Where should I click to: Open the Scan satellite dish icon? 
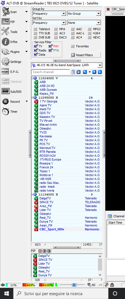click(6, 12)
